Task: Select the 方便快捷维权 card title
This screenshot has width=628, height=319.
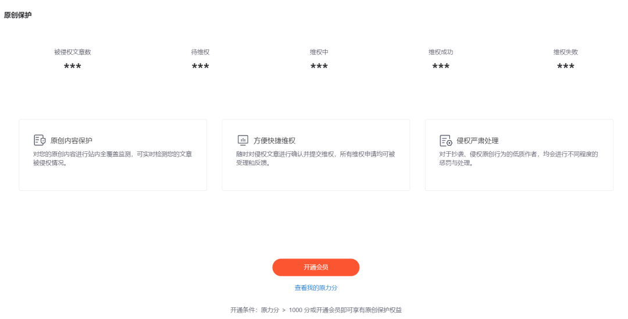Action: coord(274,141)
